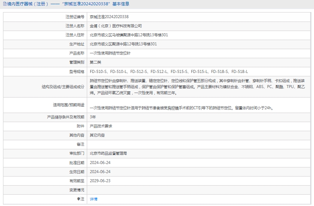Image resolution: width=314 pixels, height=206 pixels.
Task: Click the 适用范围/预期用途 description text
Action: 181,108
